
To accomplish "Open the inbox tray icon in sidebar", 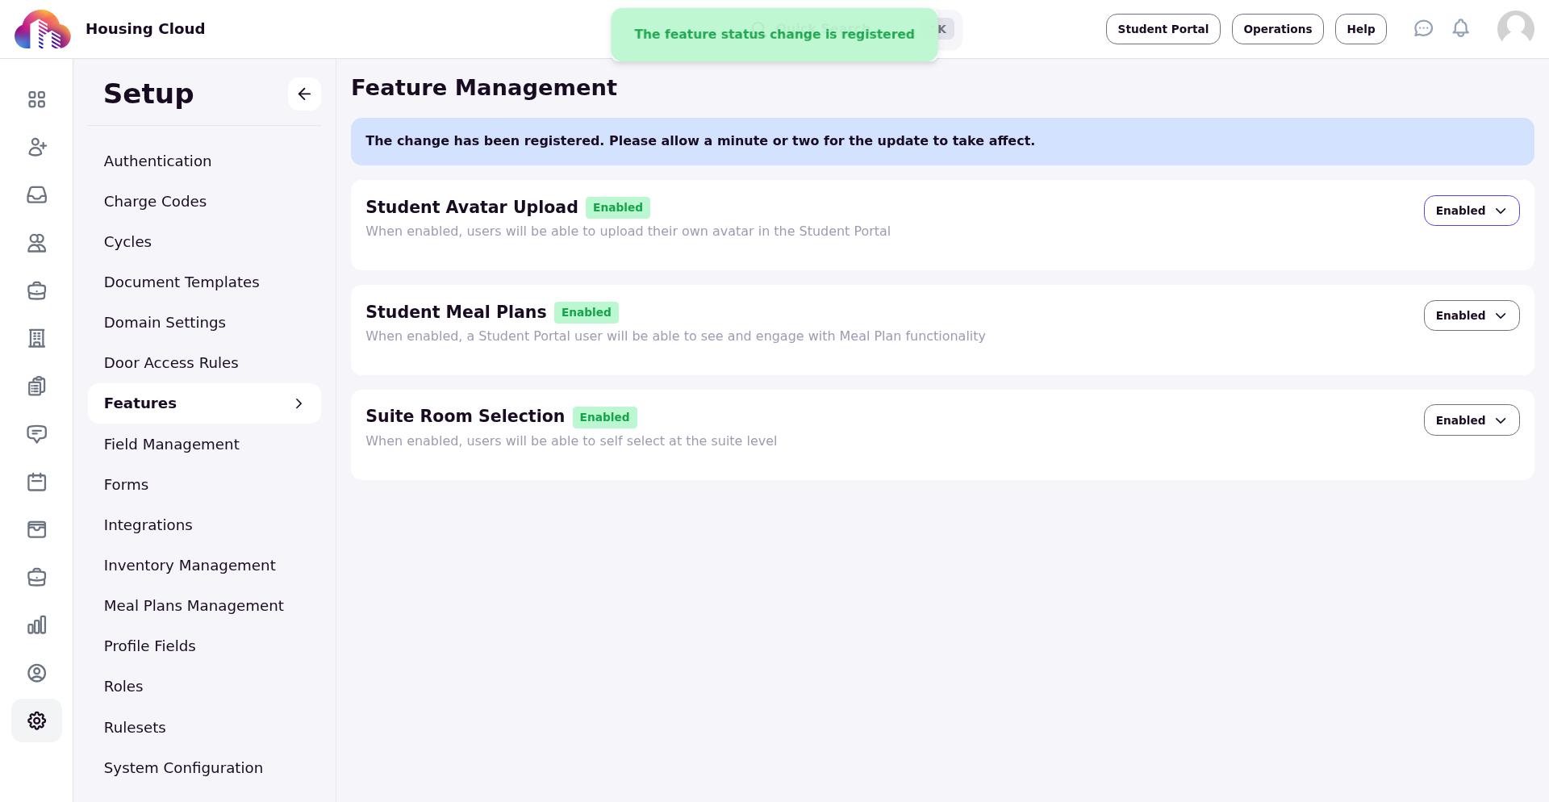I will pyautogui.click(x=36, y=194).
